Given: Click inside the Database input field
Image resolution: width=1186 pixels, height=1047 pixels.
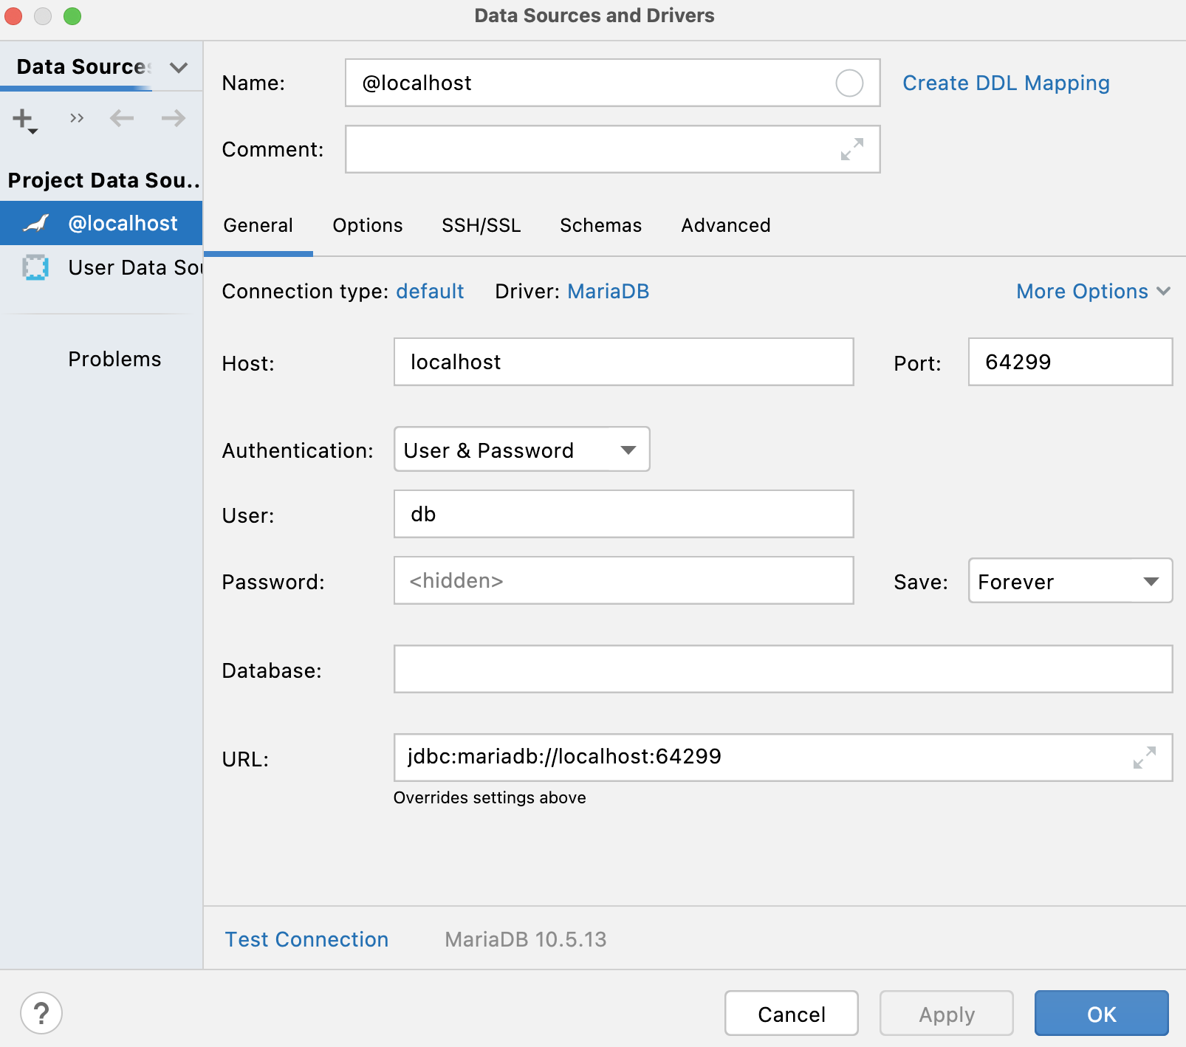Looking at the screenshot, I should (x=783, y=669).
